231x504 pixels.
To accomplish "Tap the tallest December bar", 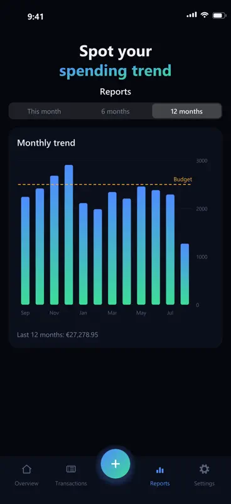I will coord(69,234).
